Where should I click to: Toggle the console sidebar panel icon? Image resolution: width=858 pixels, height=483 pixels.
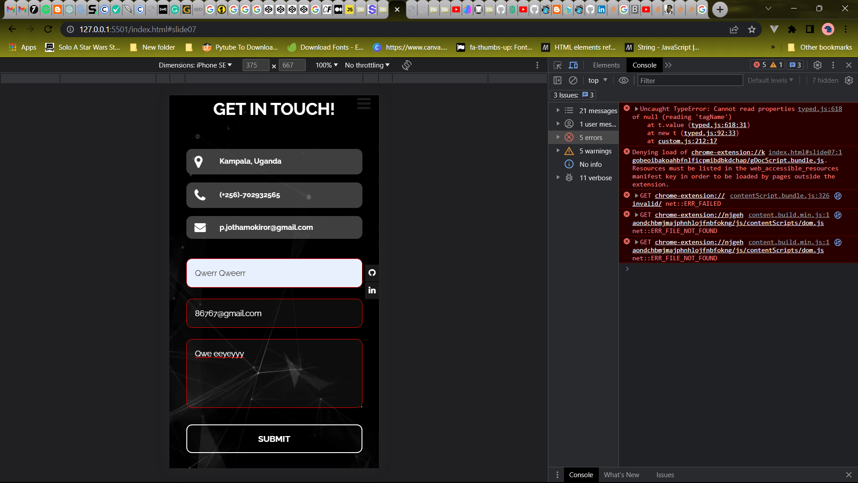click(557, 80)
